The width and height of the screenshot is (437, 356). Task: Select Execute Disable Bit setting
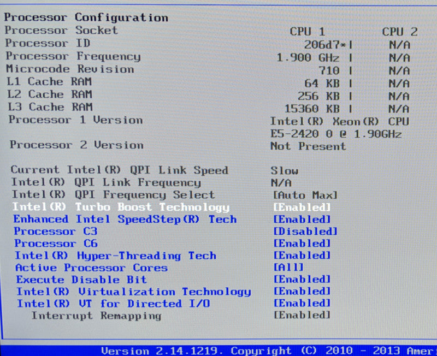point(81,280)
